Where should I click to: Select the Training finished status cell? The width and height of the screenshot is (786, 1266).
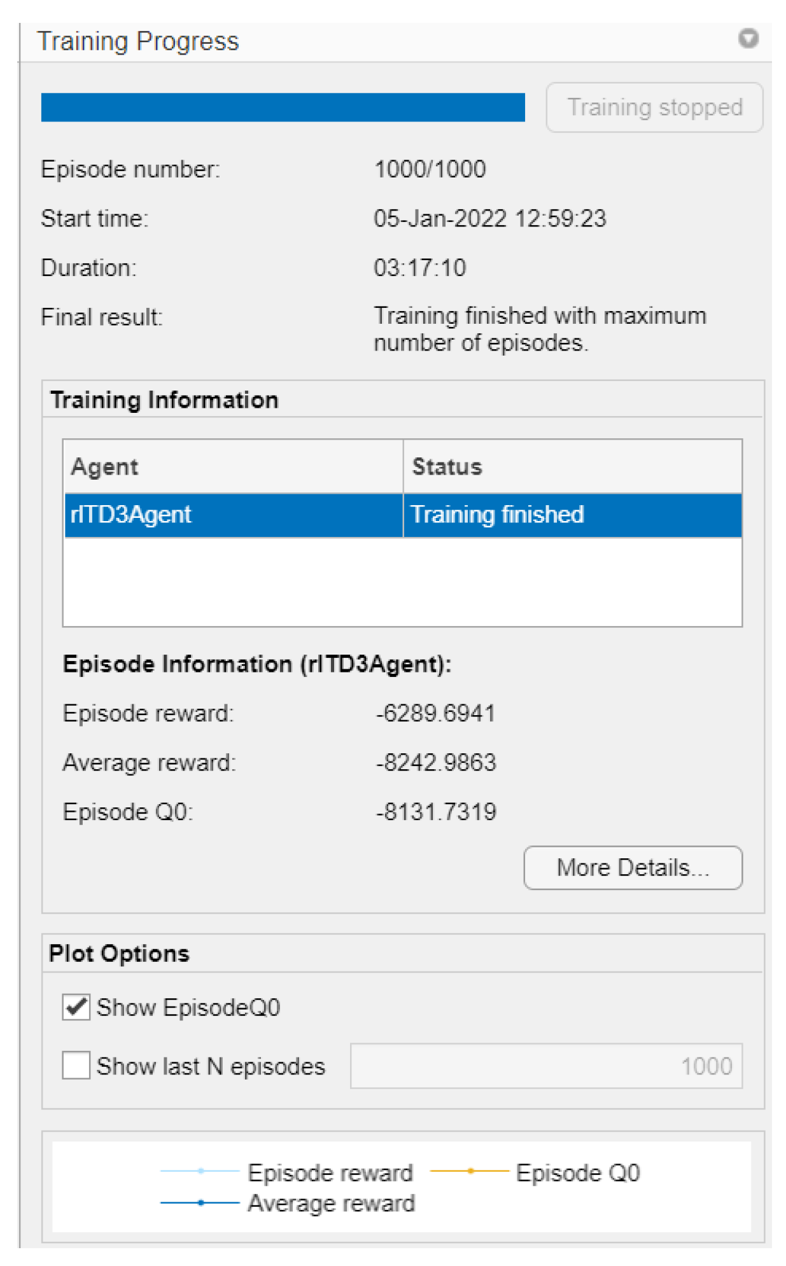point(573,515)
